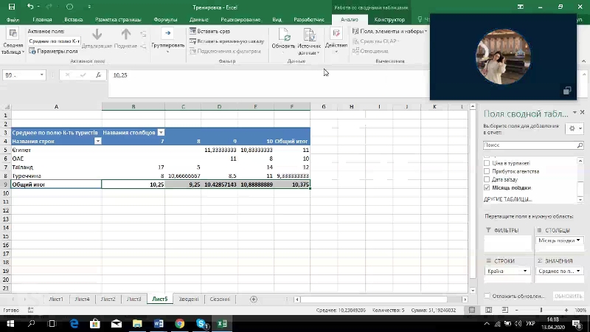Screen dimensions: 590x332
Task: Expand the Країна dropdown in rows area
Action: 526,271
